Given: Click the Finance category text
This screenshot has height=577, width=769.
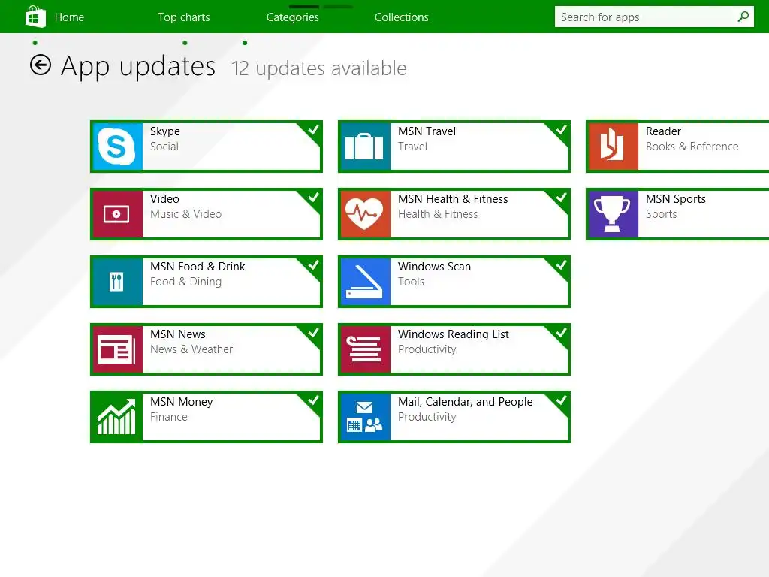Looking at the screenshot, I should click(x=168, y=417).
